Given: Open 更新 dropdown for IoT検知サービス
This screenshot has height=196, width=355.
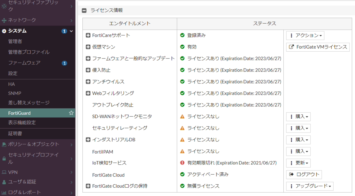Looking at the screenshot, I should 298,163.
